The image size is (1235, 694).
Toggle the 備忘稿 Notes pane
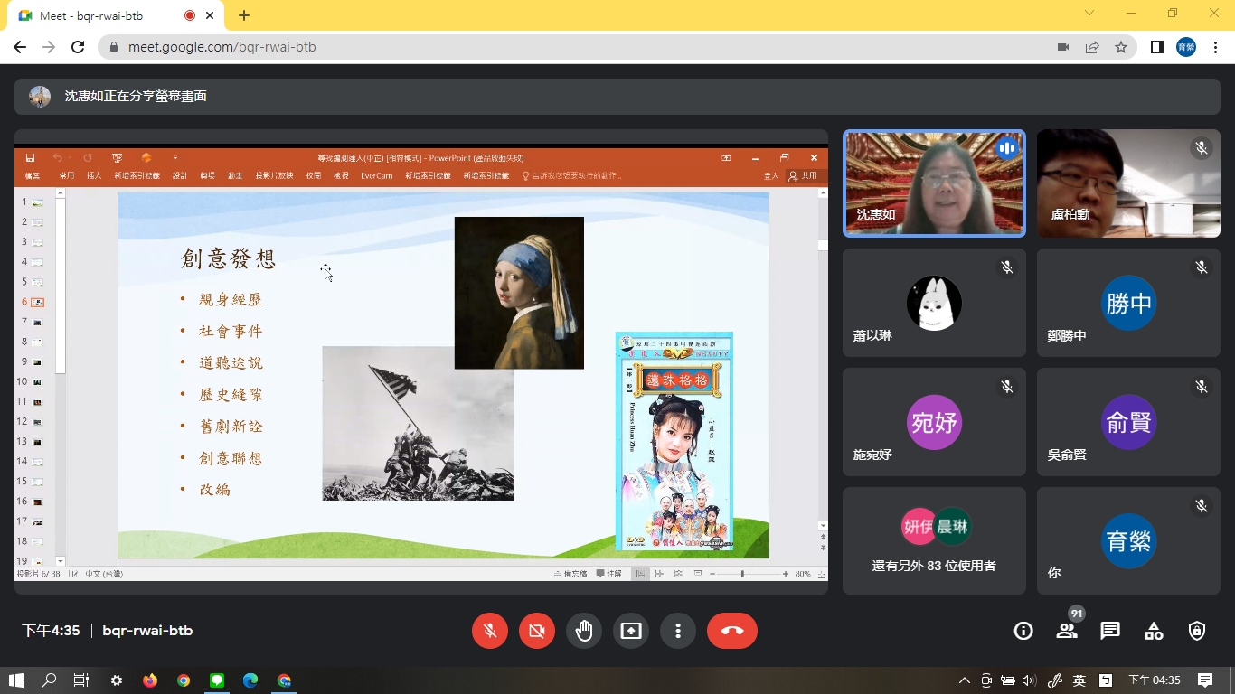pyautogui.click(x=570, y=574)
